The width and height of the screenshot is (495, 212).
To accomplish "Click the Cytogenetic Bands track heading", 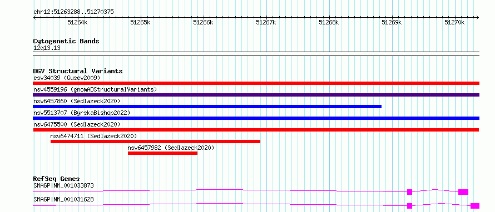I will [66, 41].
